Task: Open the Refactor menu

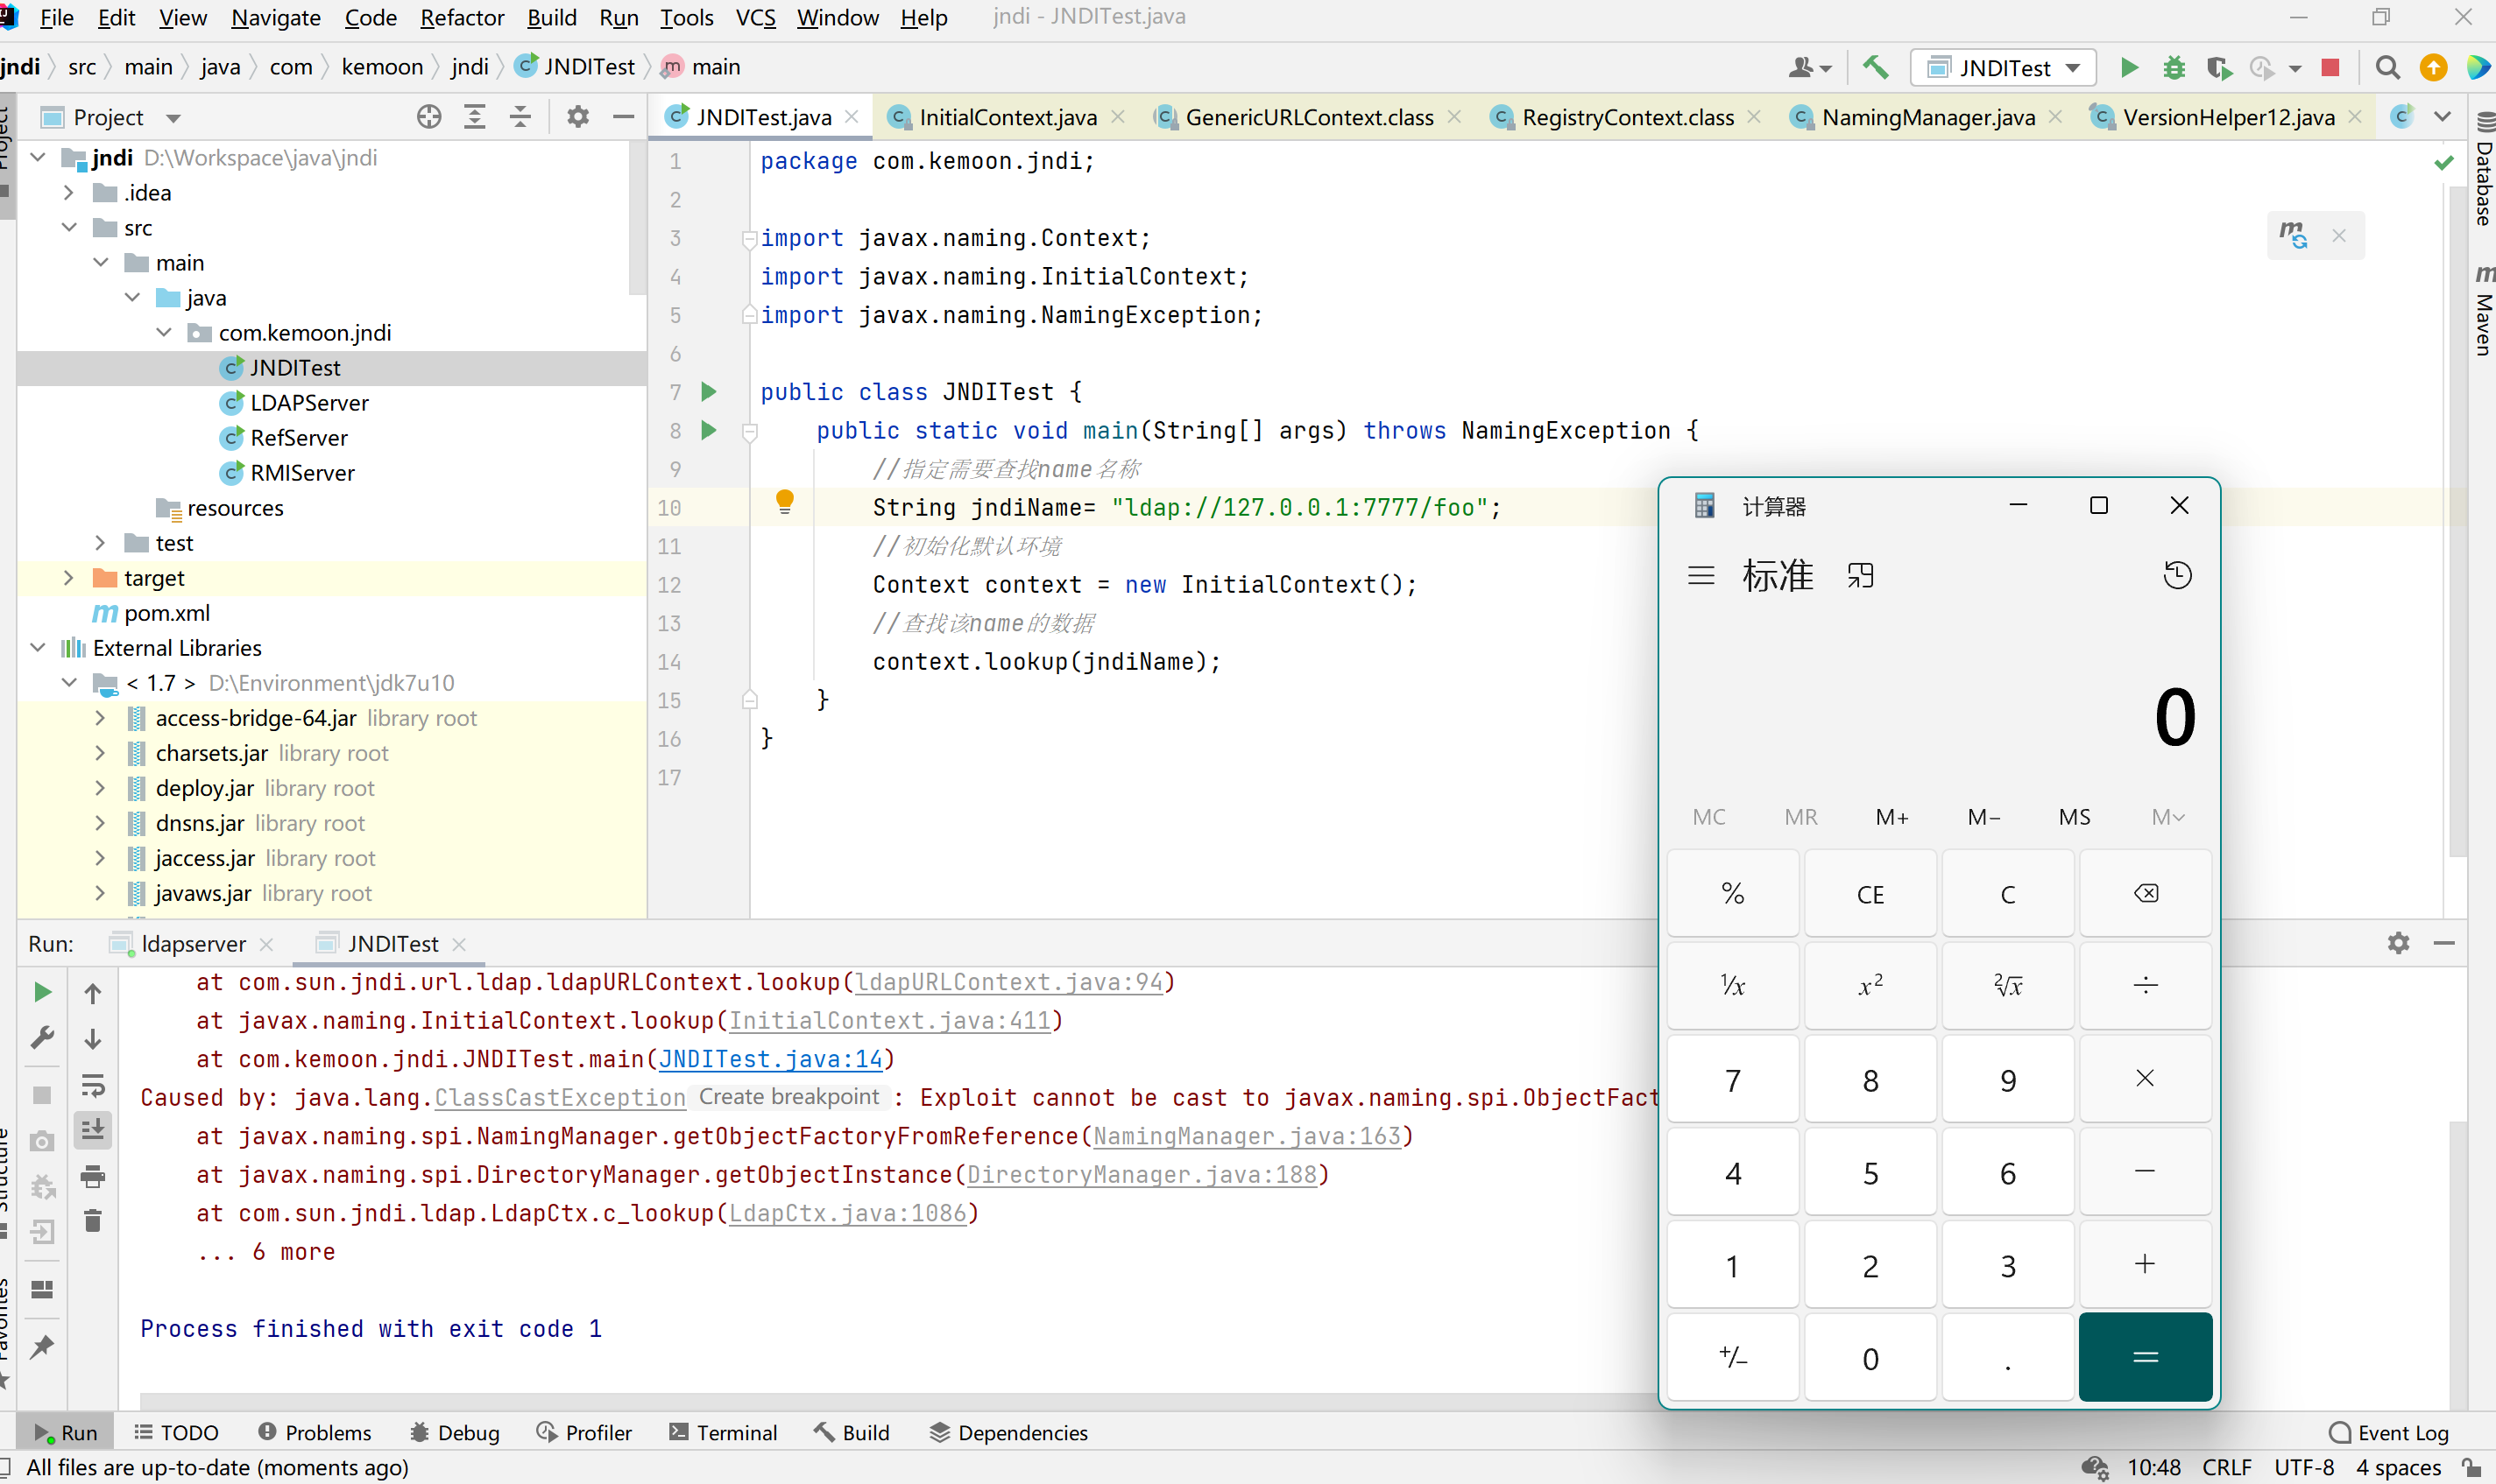Action: point(461,17)
